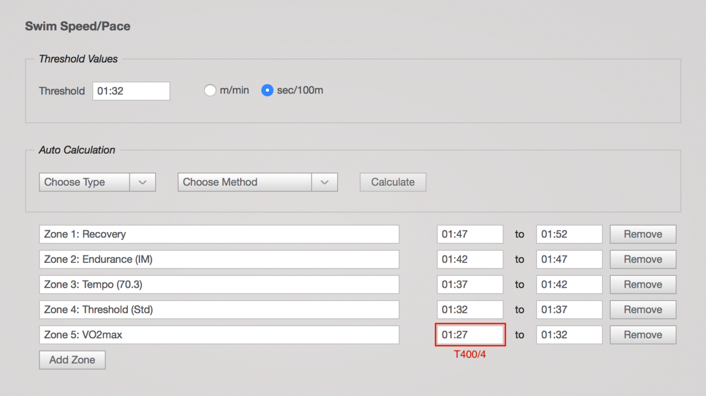Remove Zone 1: Recovery row
This screenshot has height=396, width=706.
(643, 234)
